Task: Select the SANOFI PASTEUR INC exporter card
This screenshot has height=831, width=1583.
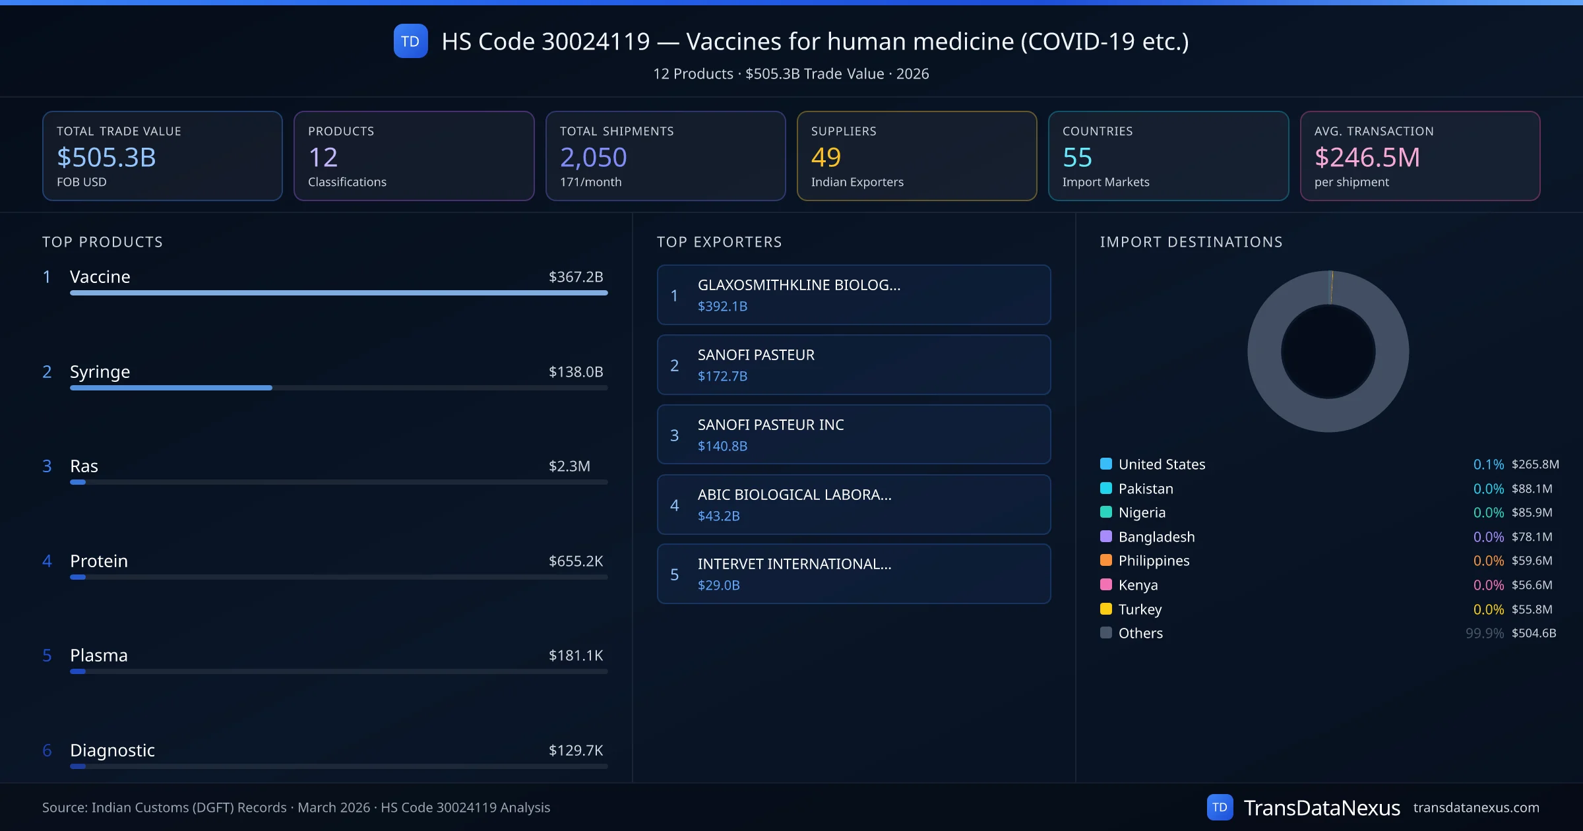Action: pyautogui.click(x=854, y=435)
